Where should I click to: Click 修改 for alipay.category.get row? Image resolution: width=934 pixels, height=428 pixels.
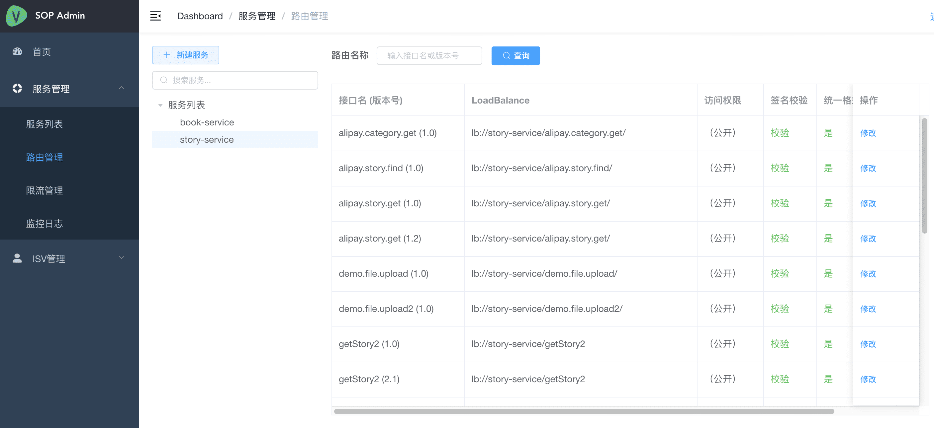tap(868, 133)
